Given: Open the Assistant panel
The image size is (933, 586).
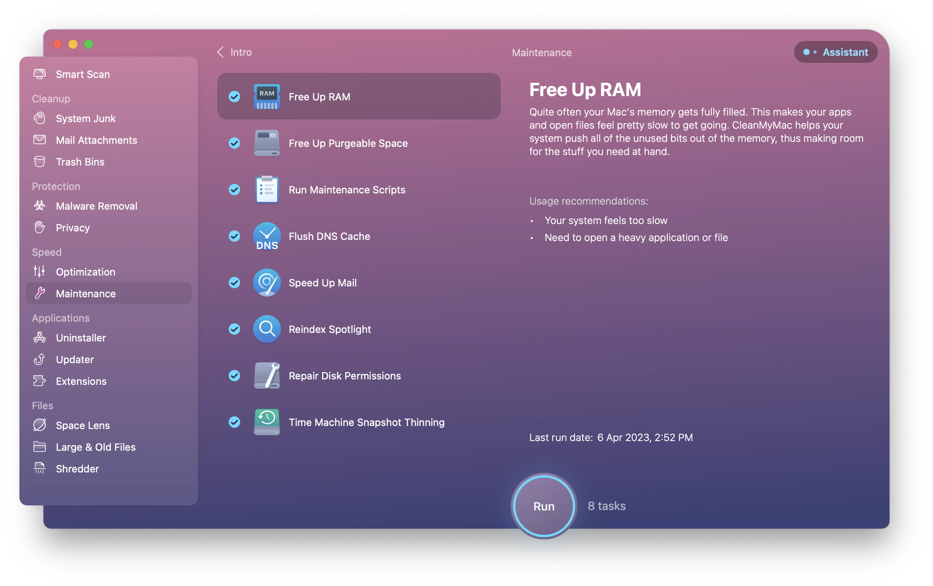Looking at the screenshot, I should tap(836, 52).
